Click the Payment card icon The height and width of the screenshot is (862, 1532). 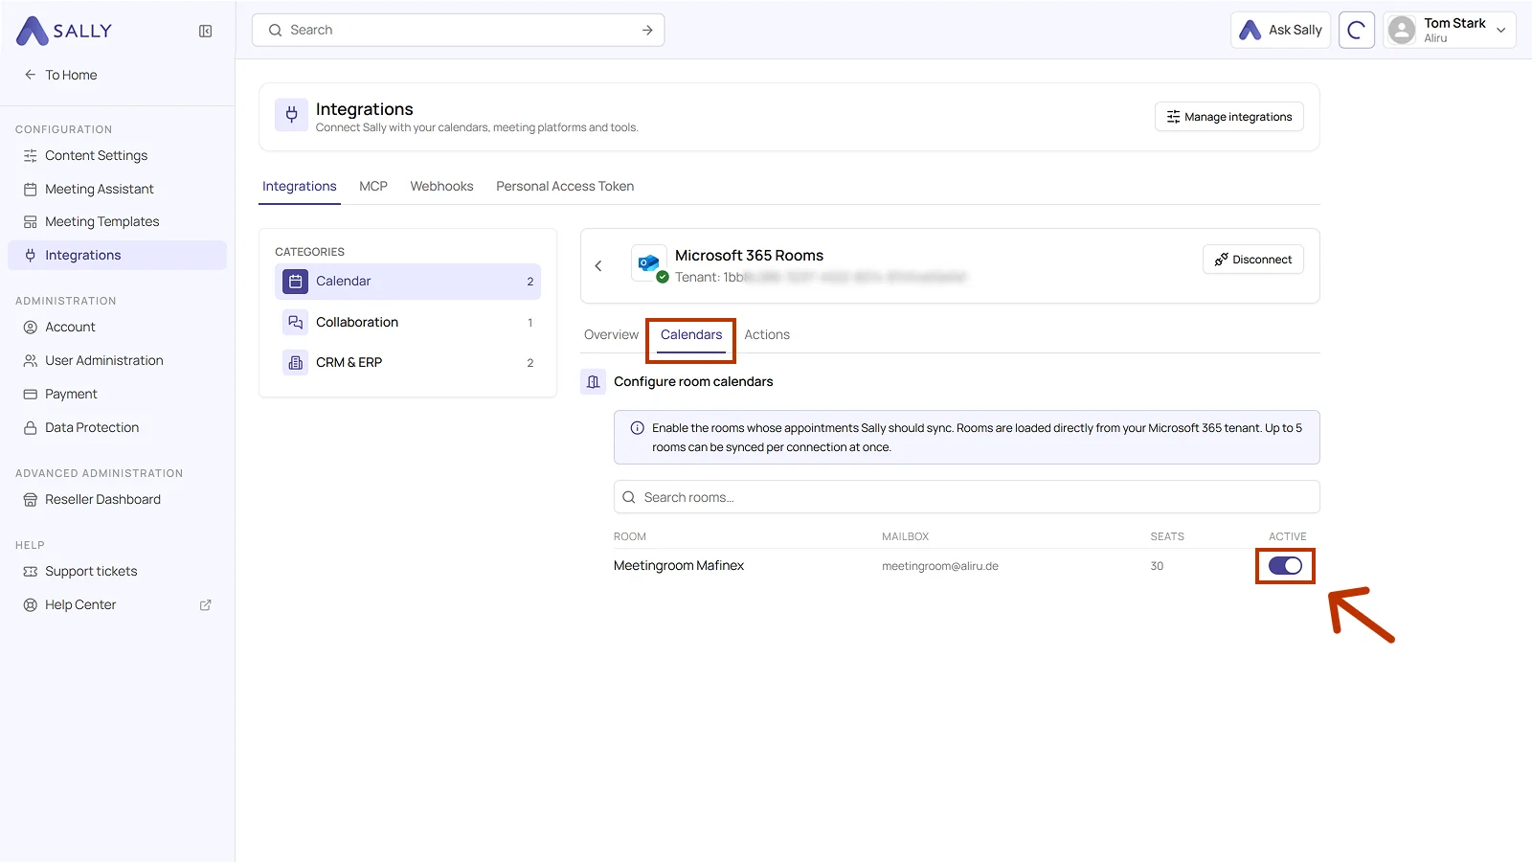[x=31, y=394]
